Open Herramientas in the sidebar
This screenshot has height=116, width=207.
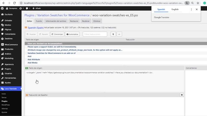pos(11,78)
